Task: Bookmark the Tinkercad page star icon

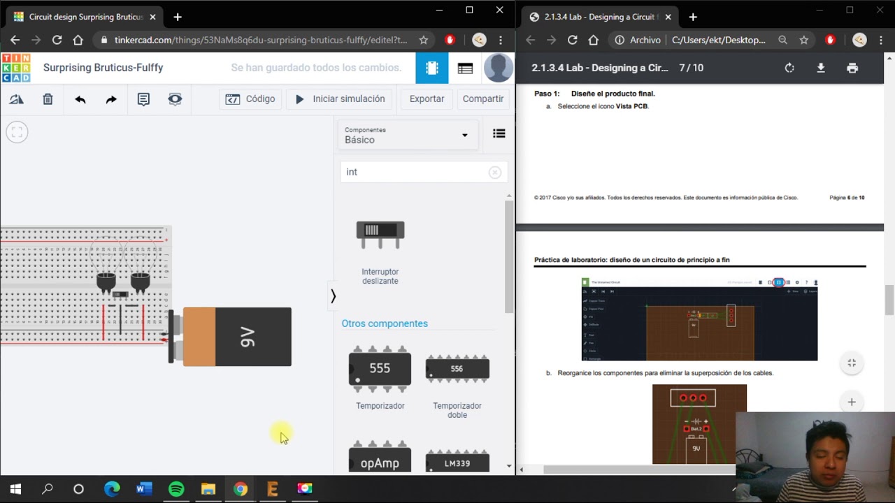Action: [x=423, y=40]
